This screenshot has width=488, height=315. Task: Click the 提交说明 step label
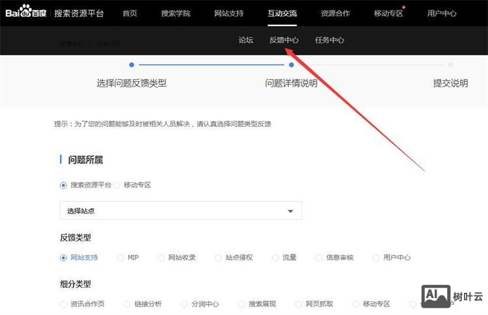[451, 83]
